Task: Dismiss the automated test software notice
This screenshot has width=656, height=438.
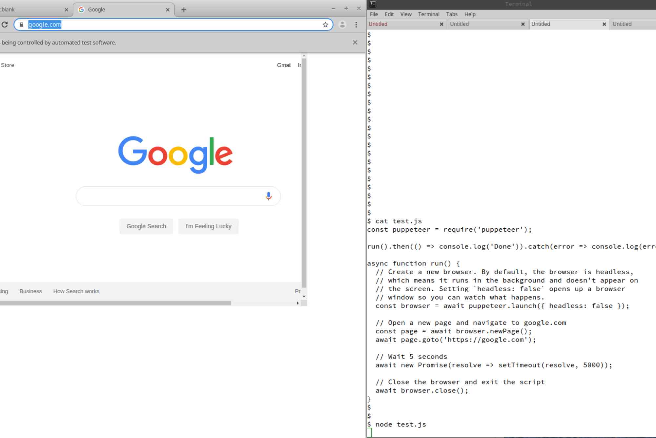Action: [355, 42]
